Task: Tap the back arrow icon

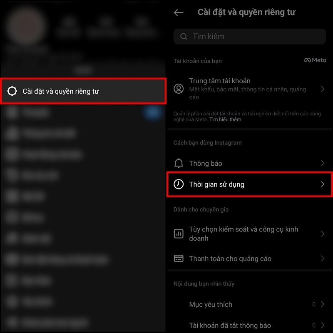Action: [x=179, y=12]
